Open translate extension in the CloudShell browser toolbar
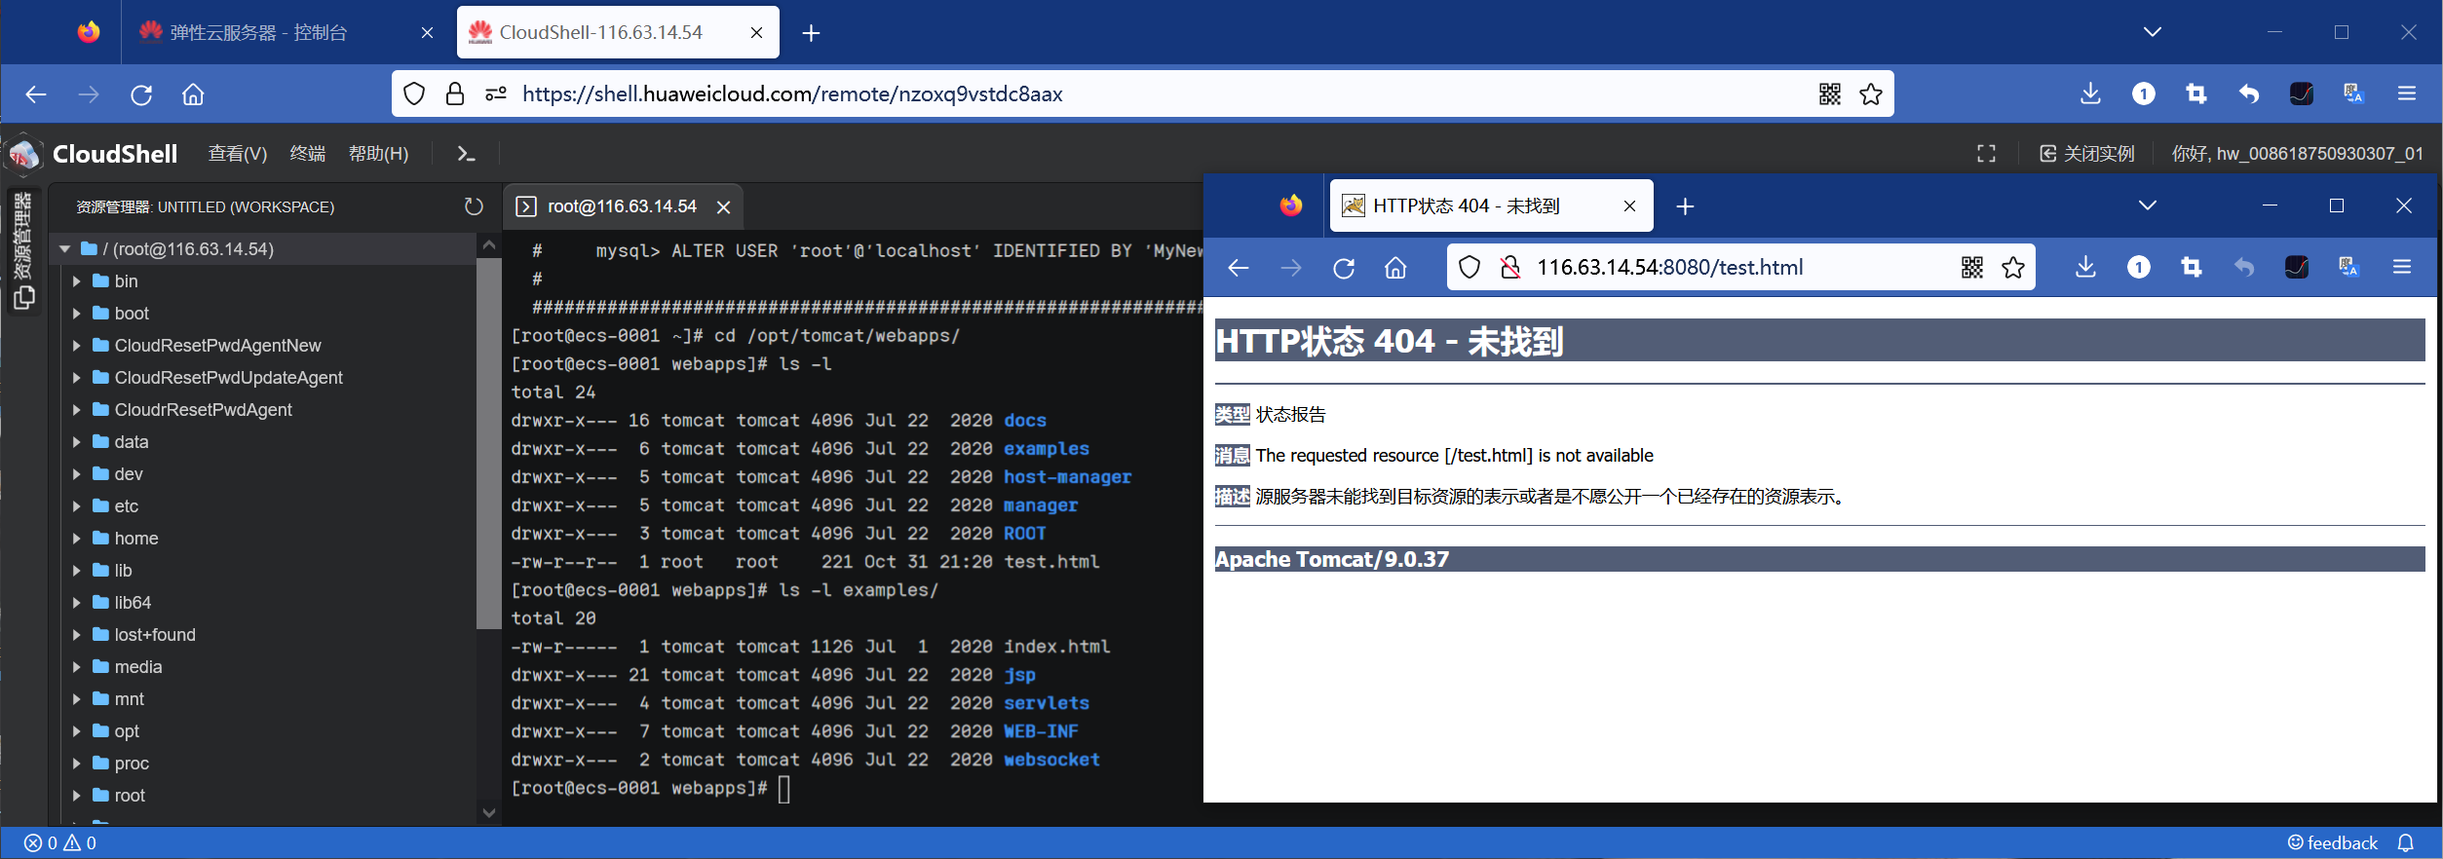 [2353, 93]
